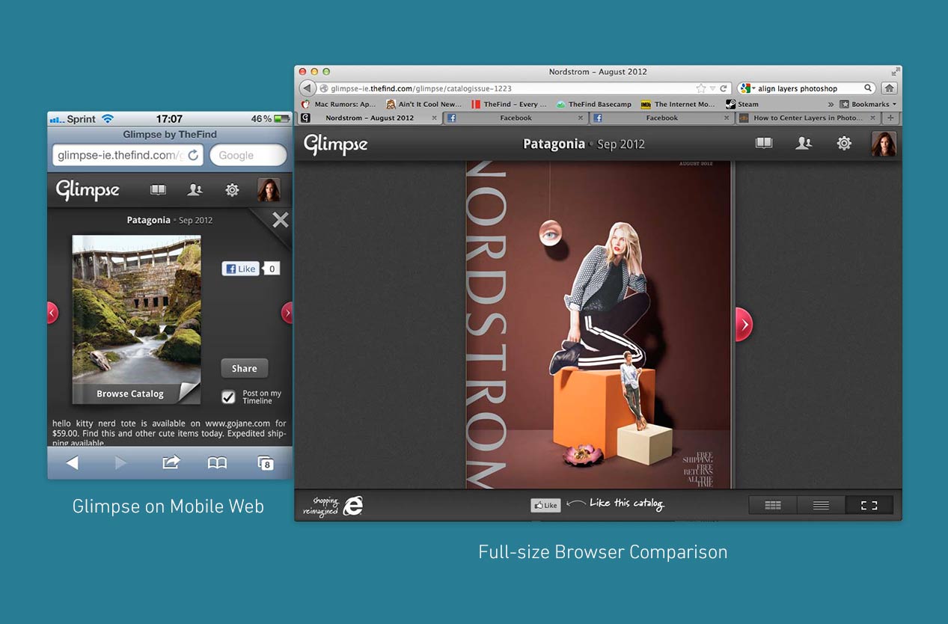
Task: Open the friends icon in mobile Glimpse header
Action: click(195, 190)
